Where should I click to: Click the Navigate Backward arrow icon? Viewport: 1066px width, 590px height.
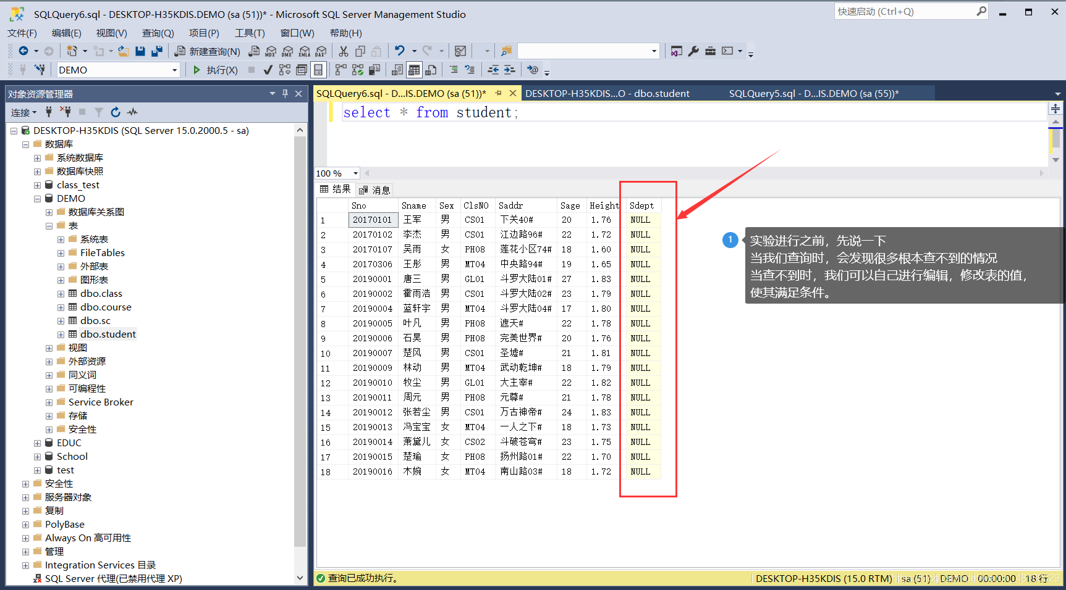click(23, 51)
